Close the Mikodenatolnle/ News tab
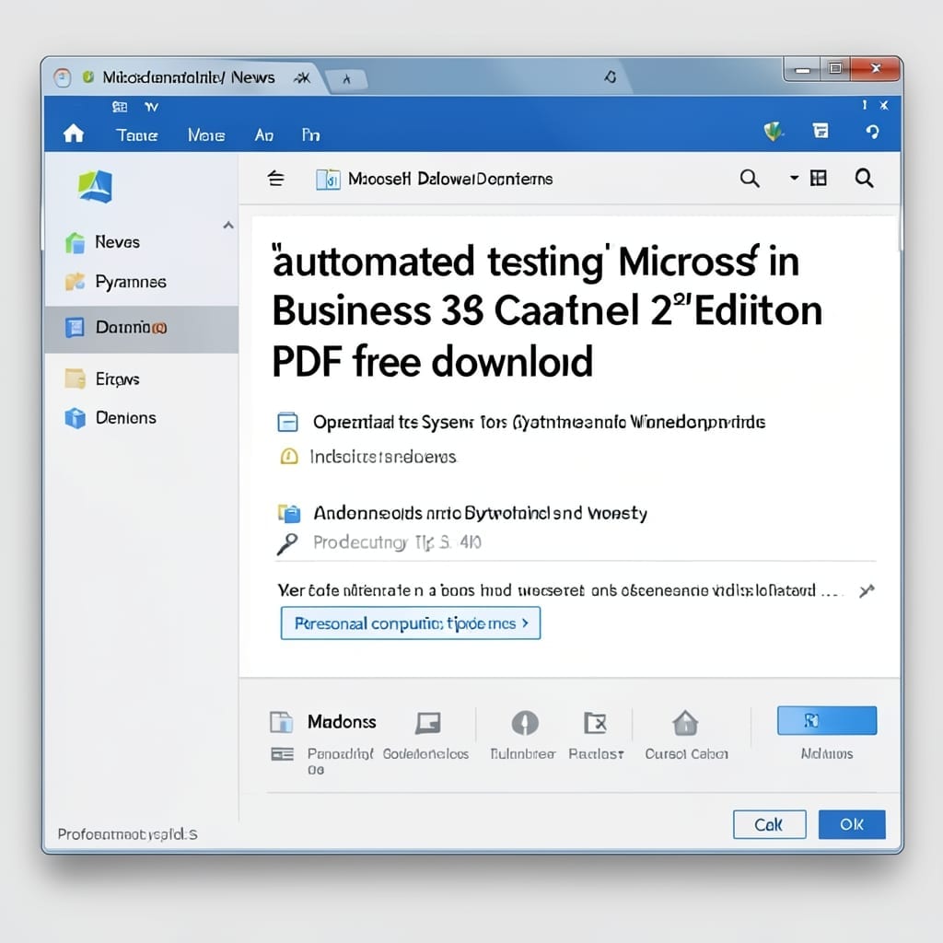Screen dimensions: 943x943 (x=302, y=77)
